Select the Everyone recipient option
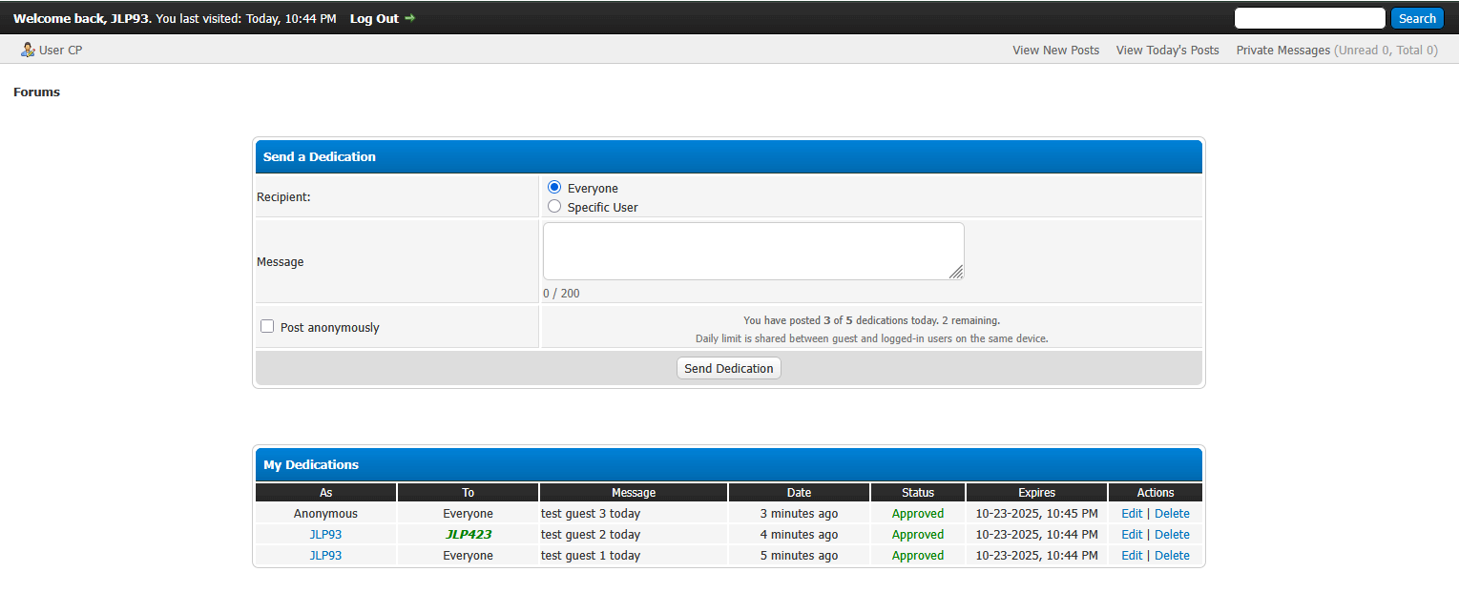Viewport: 1459px width, 613px height. (x=554, y=188)
